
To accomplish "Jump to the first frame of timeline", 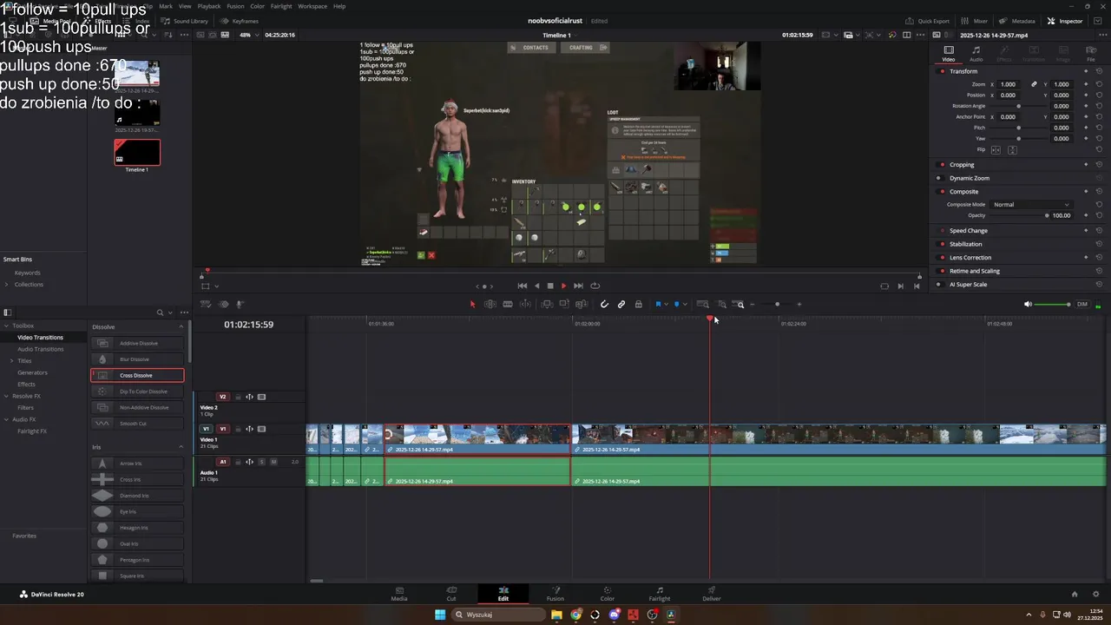I will click(523, 286).
